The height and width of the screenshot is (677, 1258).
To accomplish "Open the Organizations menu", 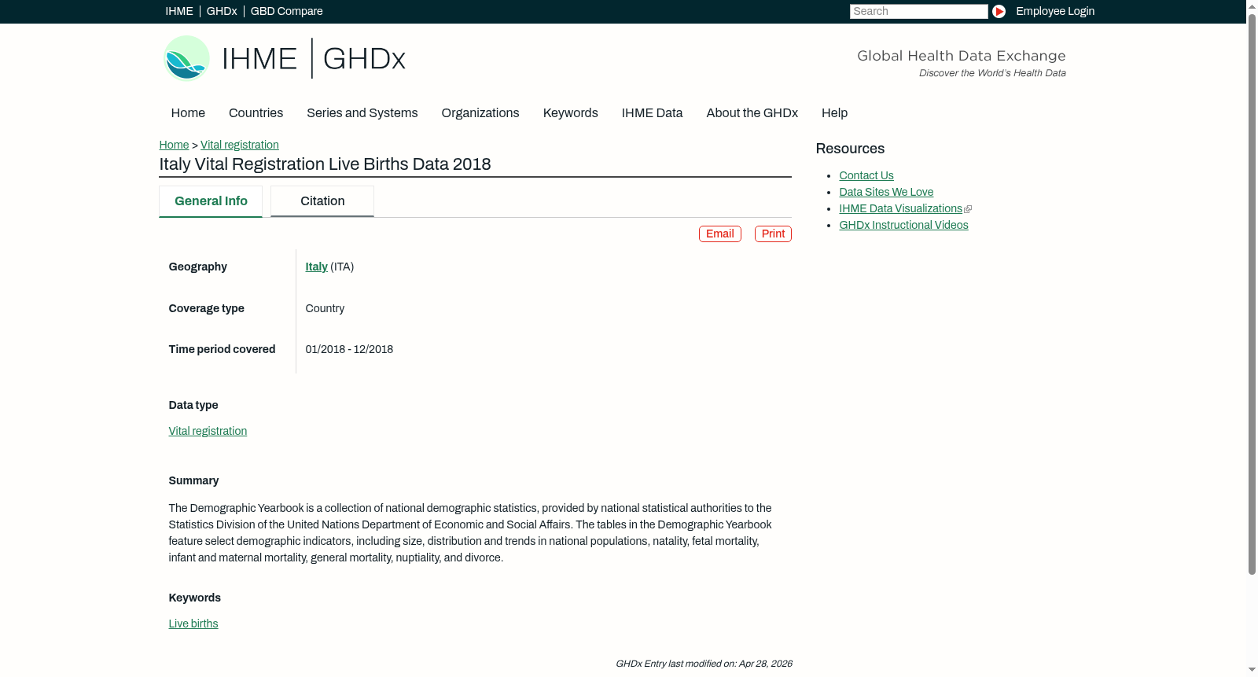I will [x=480, y=113].
